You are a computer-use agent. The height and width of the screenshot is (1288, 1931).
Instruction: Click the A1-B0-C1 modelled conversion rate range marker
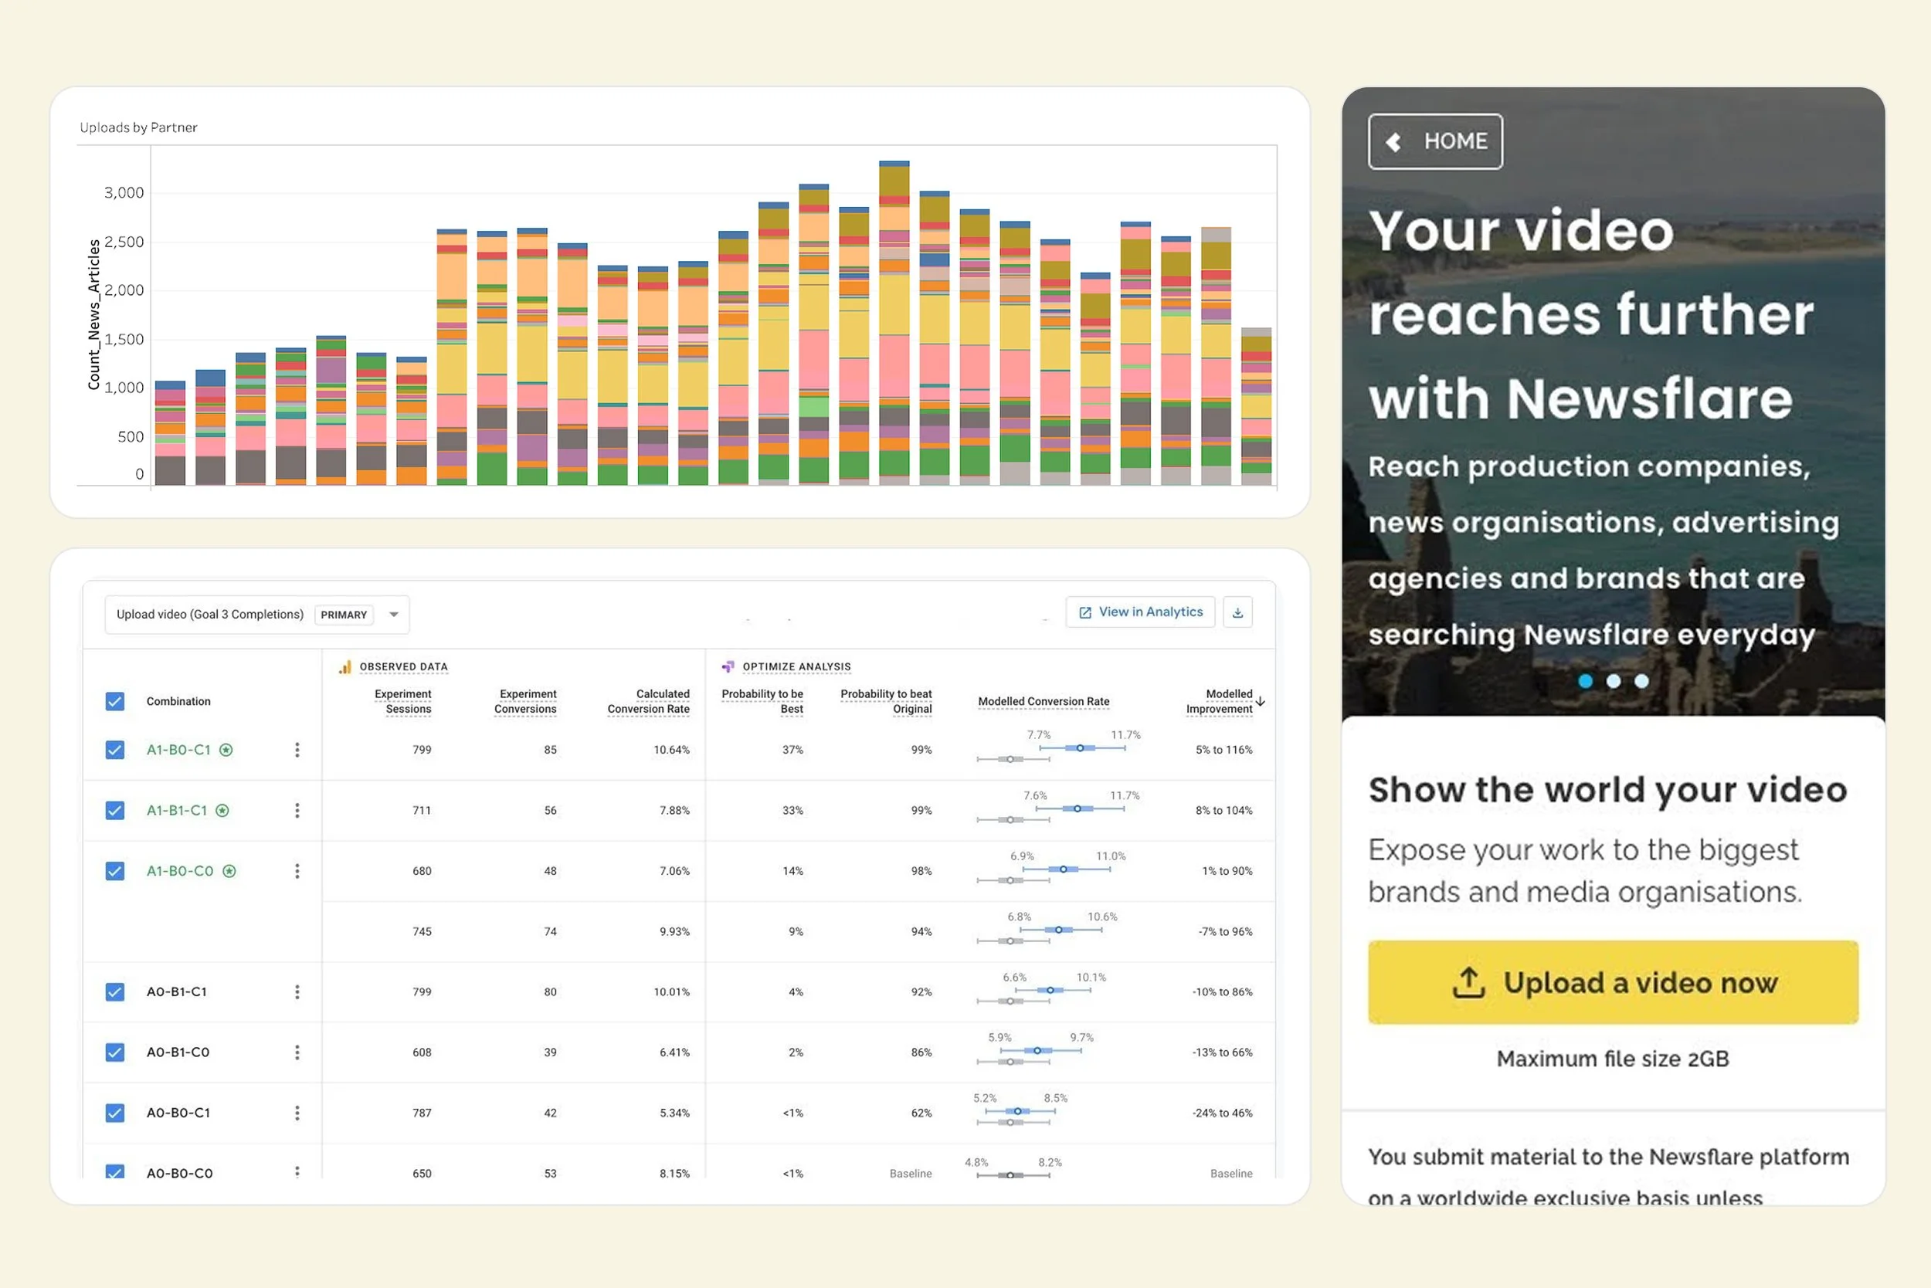pyautogui.click(x=1080, y=747)
